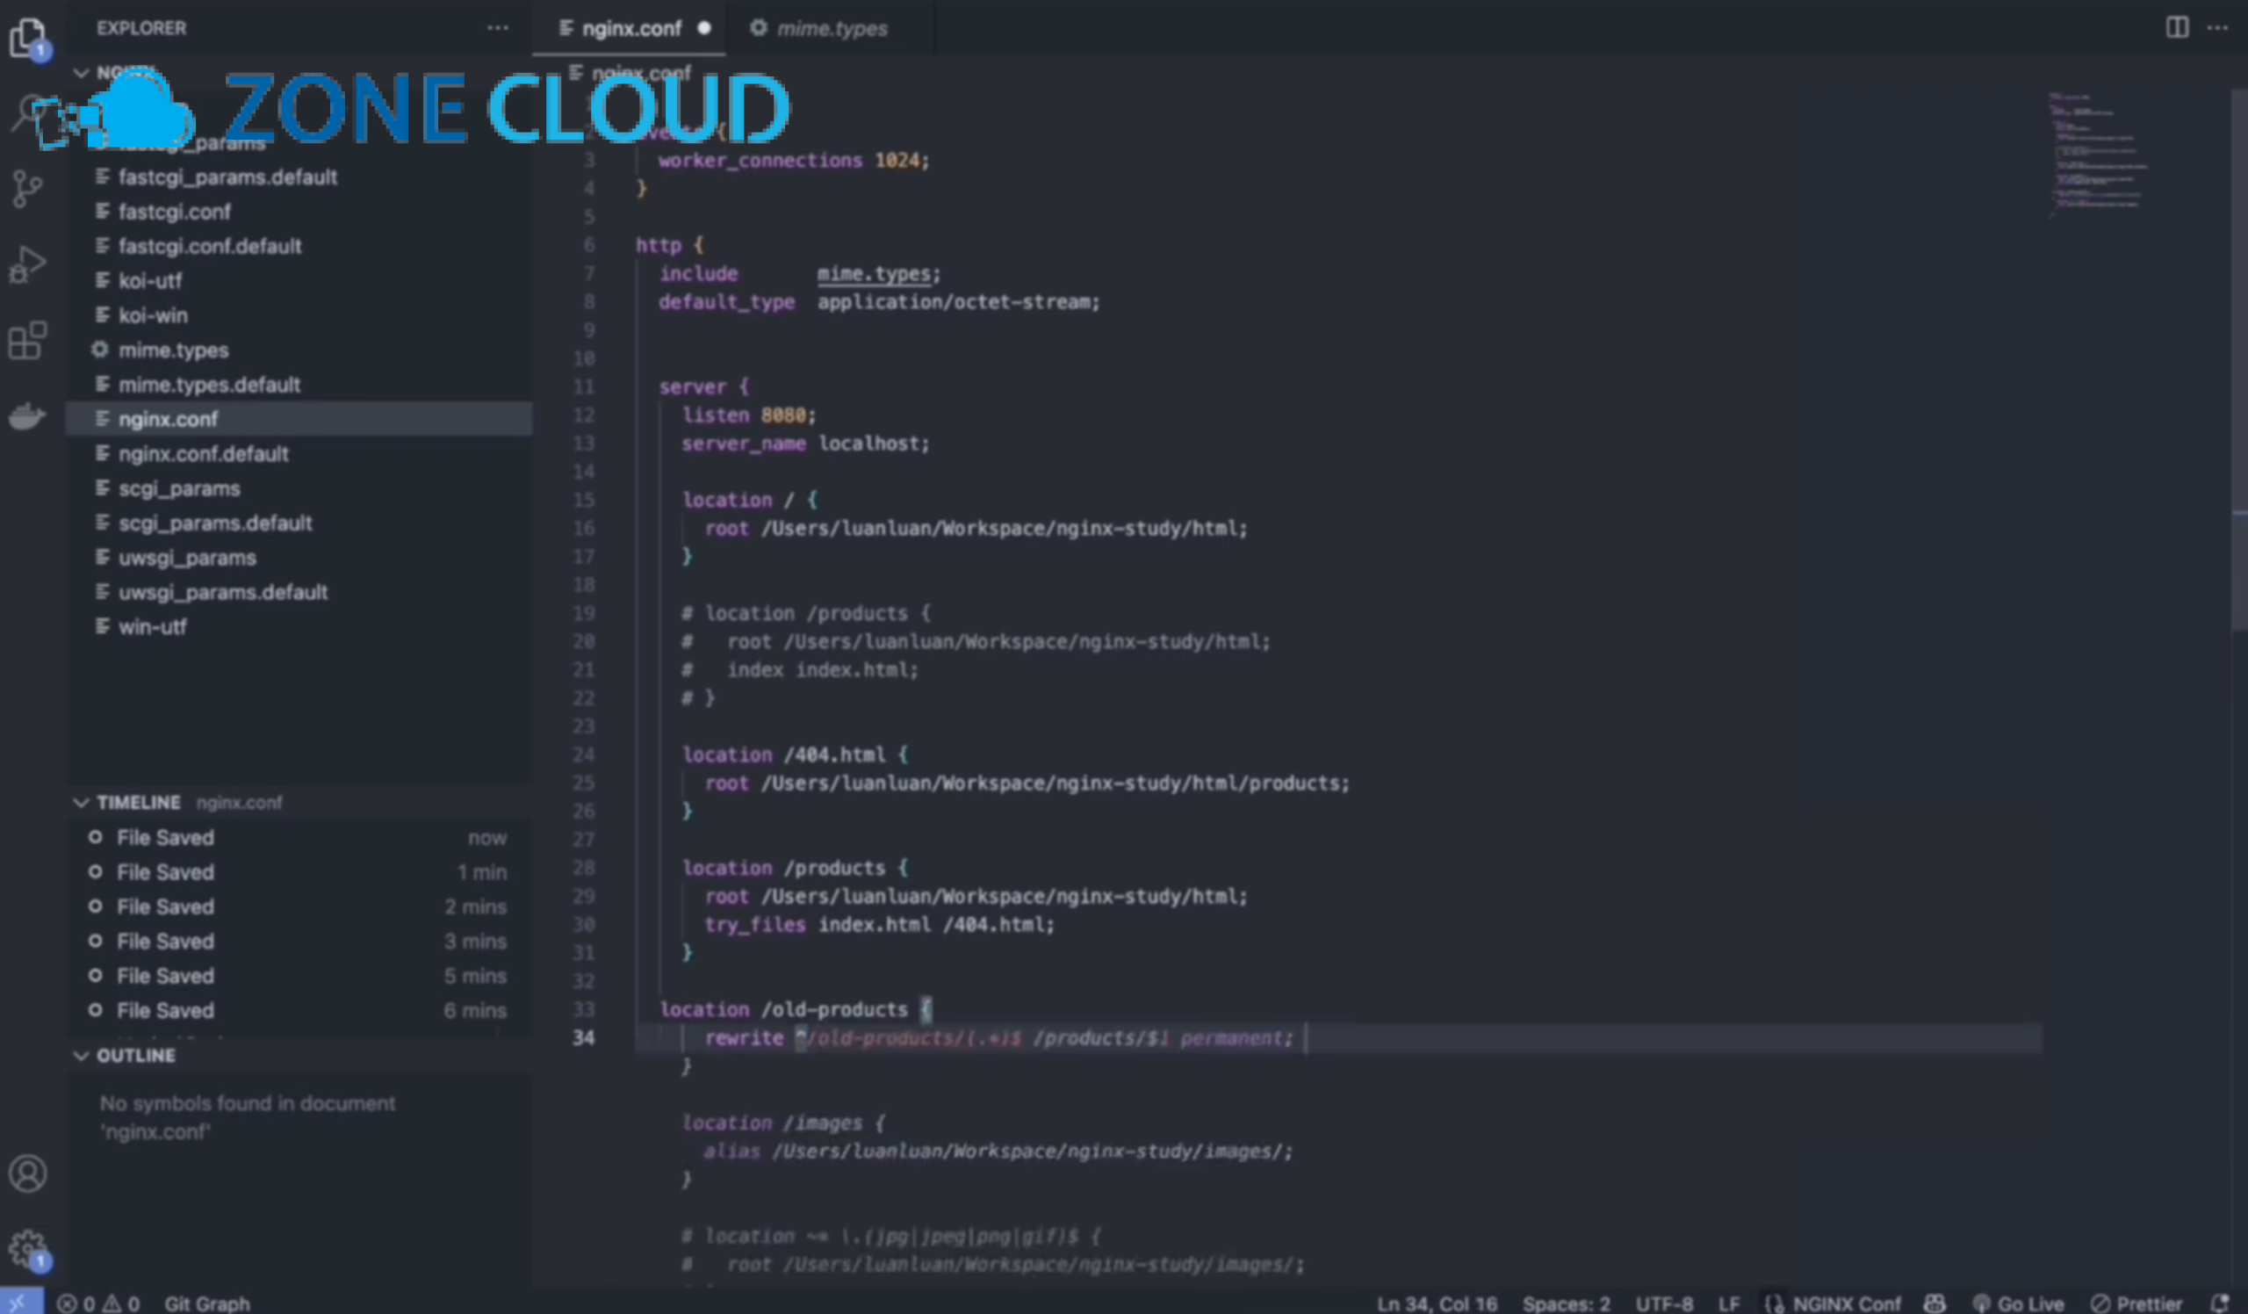The width and height of the screenshot is (2248, 1314).
Task: Open koi-win file
Action: coord(299,316)
